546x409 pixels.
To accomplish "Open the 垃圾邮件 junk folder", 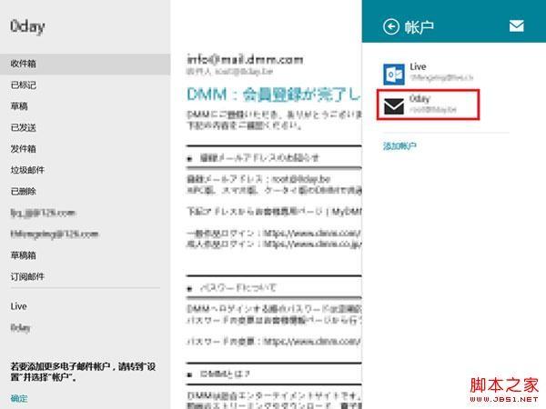I will click(x=86, y=170).
